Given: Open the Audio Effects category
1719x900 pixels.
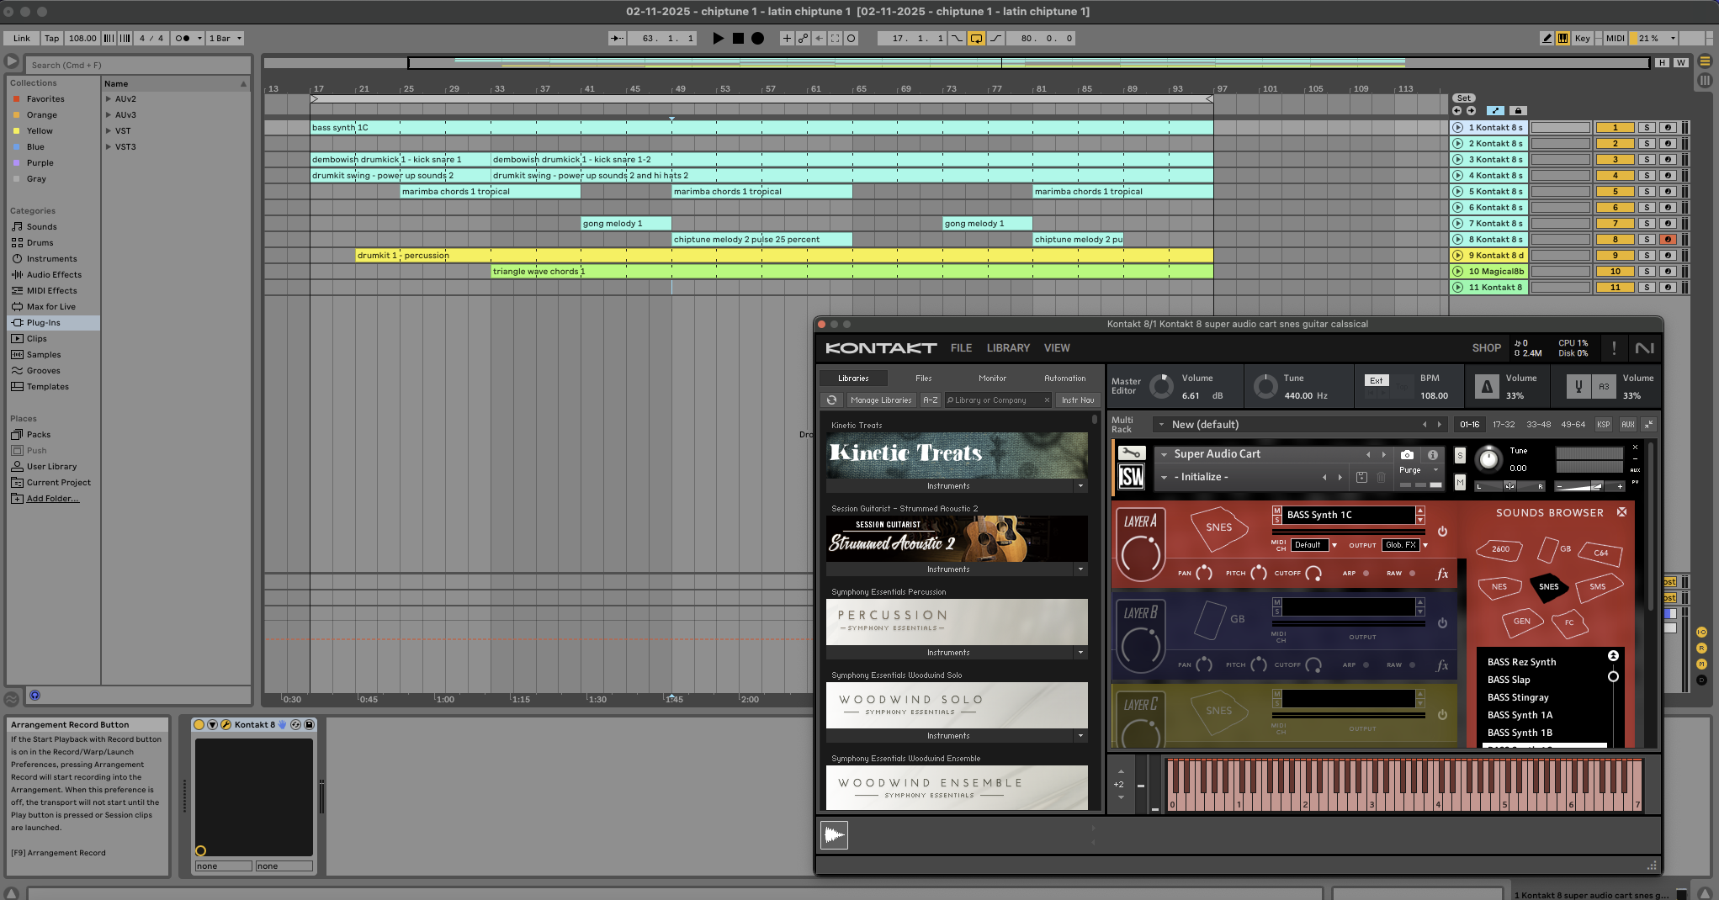Looking at the screenshot, I should coord(54,275).
